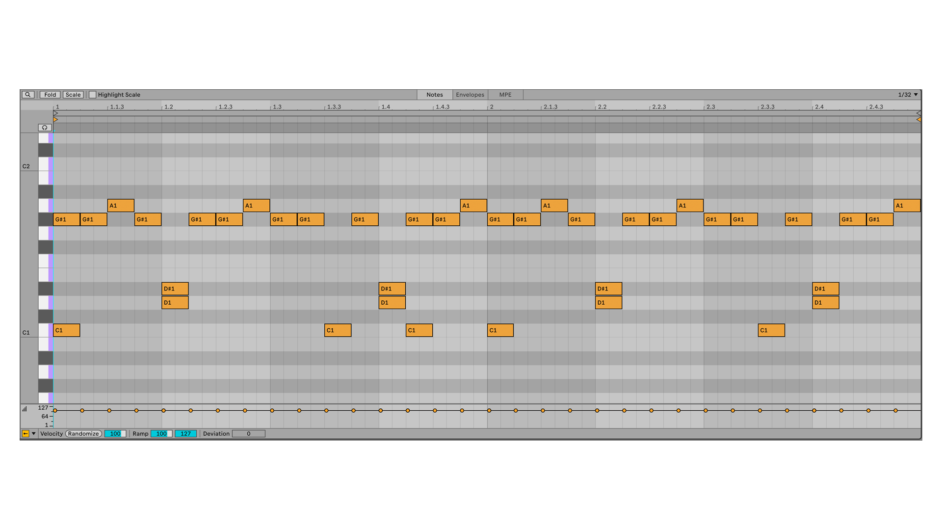Click the velocity lane bars icon
Image resolution: width=942 pixels, height=530 pixels.
tap(25, 409)
